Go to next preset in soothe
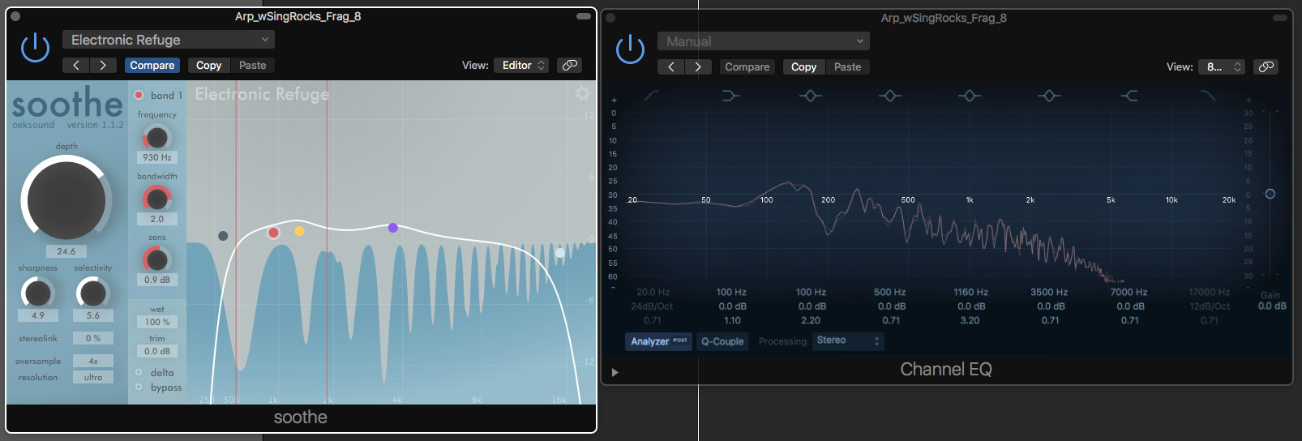 [103, 65]
